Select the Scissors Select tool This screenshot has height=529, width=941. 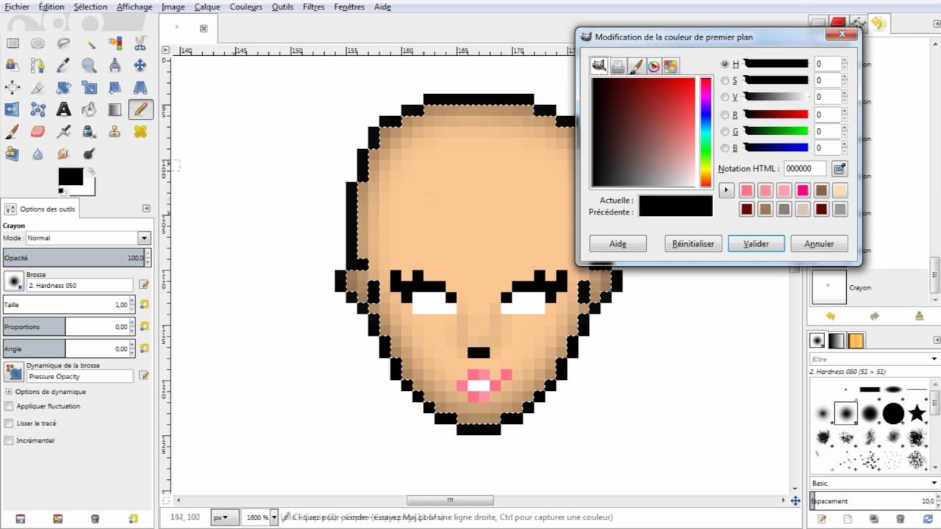(140, 43)
